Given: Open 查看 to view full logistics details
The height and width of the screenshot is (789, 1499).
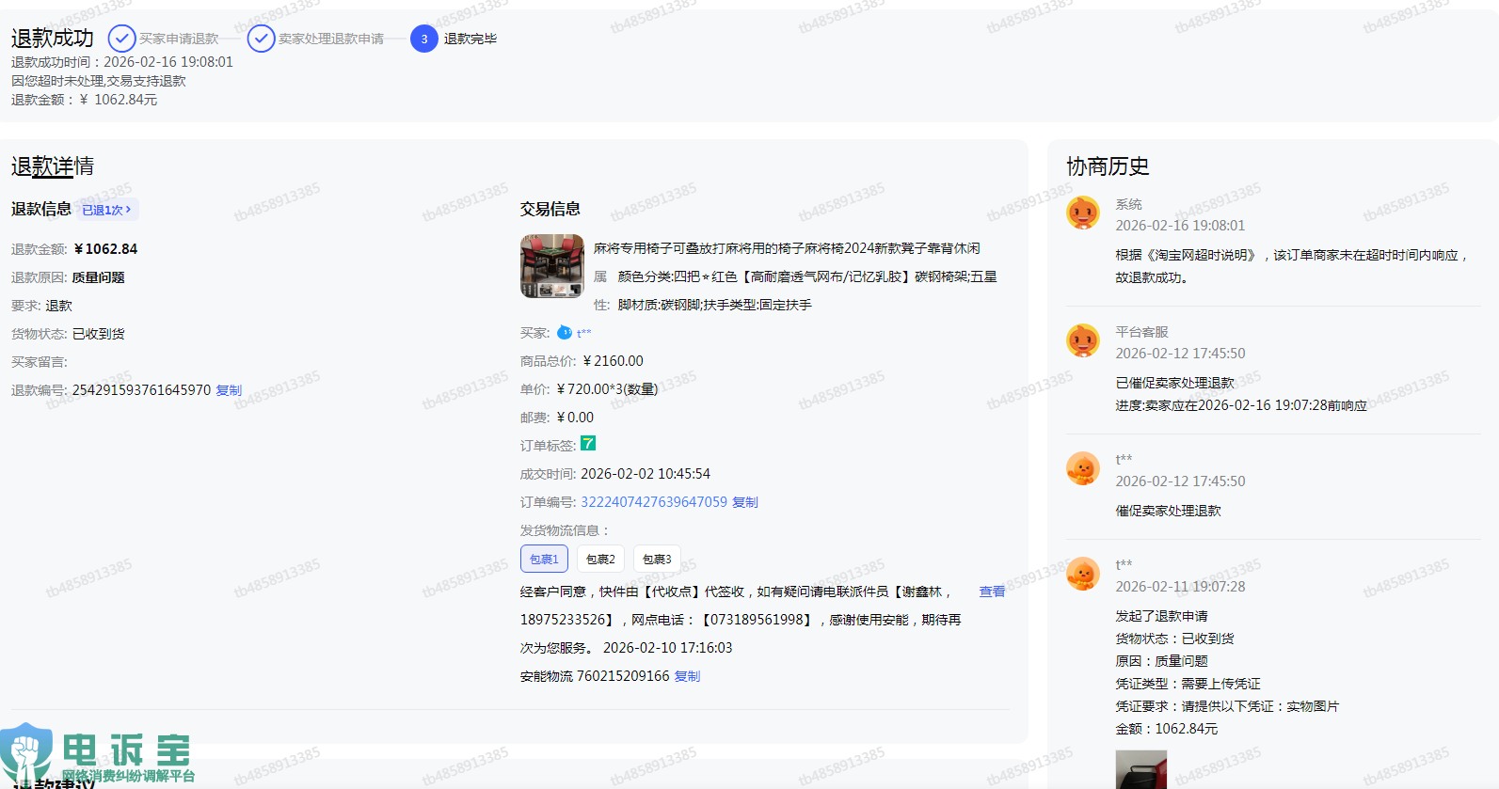Looking at the screenshot, I should [x=992, y=592].
